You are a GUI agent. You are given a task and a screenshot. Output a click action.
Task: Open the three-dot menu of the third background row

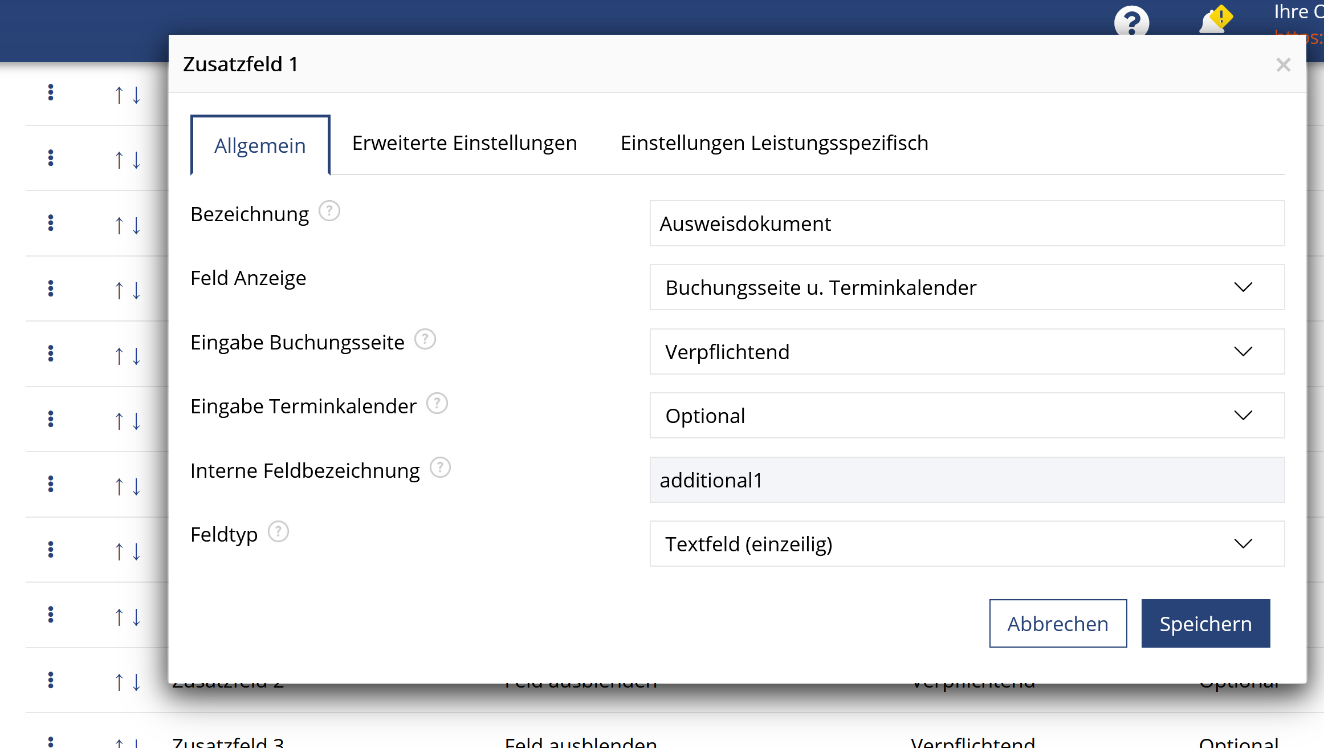(51, 223)
